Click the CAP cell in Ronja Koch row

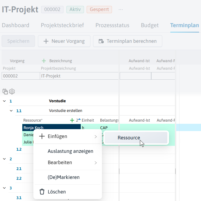click(104, 128)
